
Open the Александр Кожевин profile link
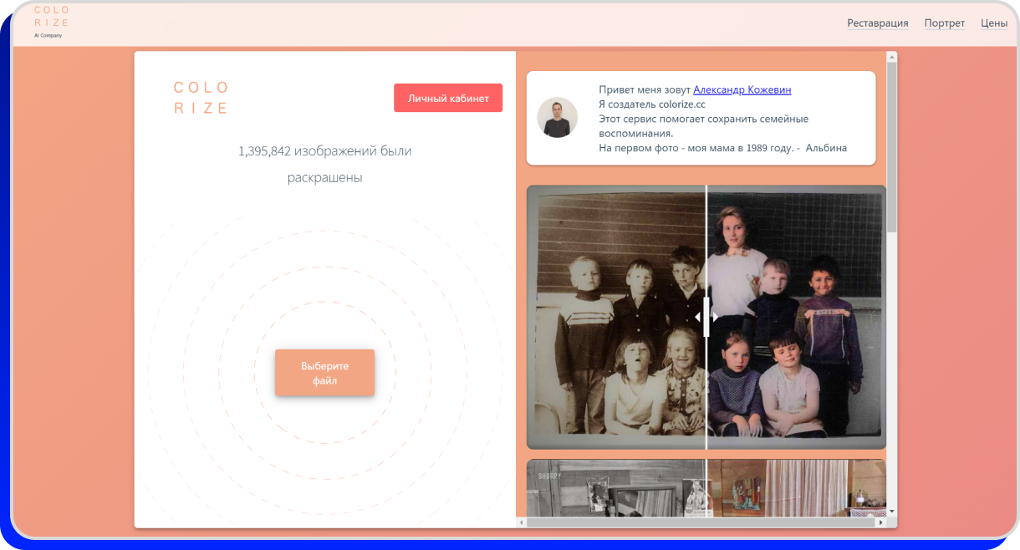[x=742, y=89]
